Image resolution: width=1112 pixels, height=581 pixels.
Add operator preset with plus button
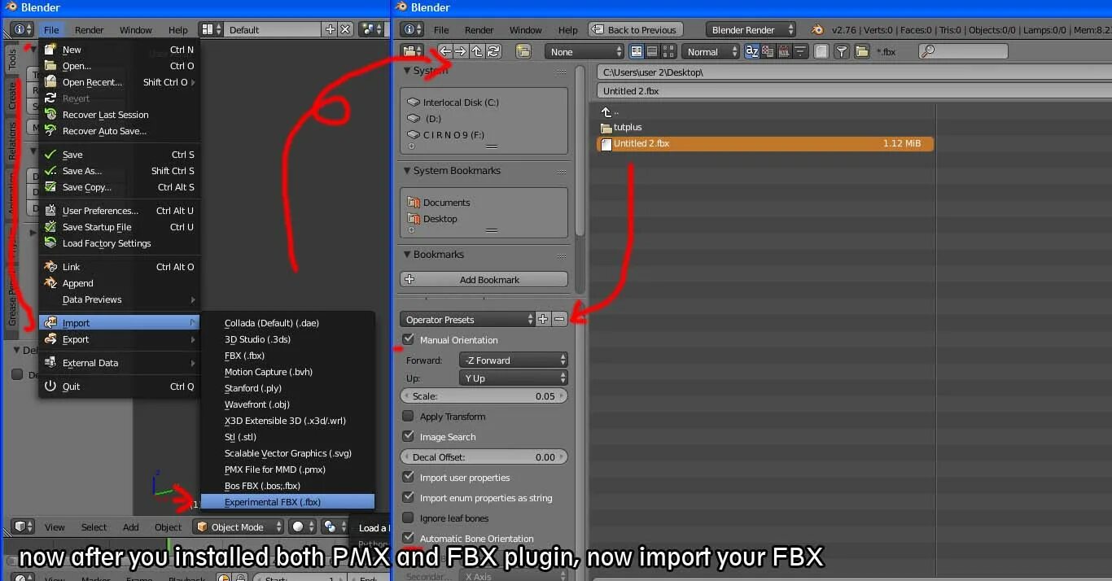tap(543, 320)
